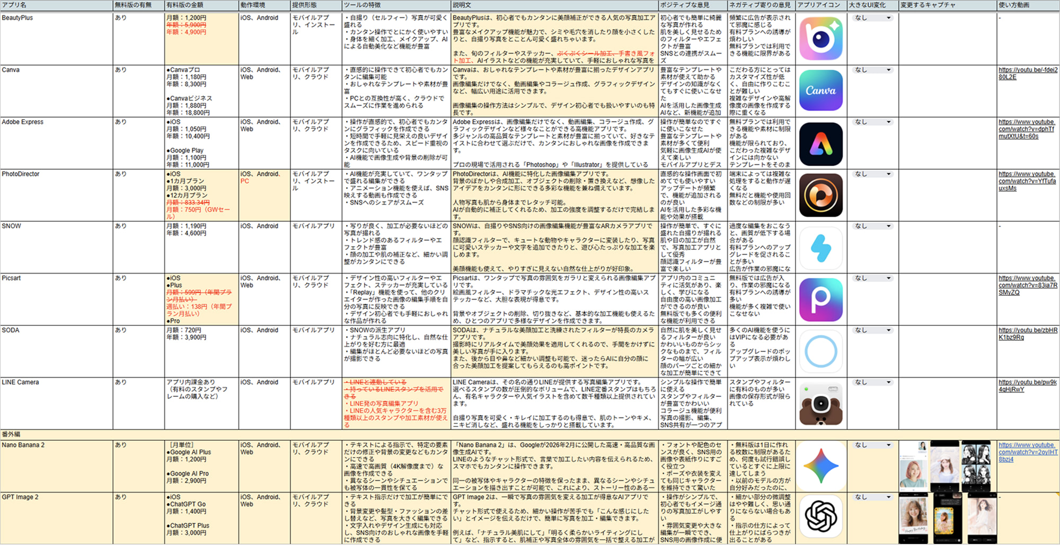Click the Adobe Express app icon
This screenshot has width=1060, height=545.
821,144
